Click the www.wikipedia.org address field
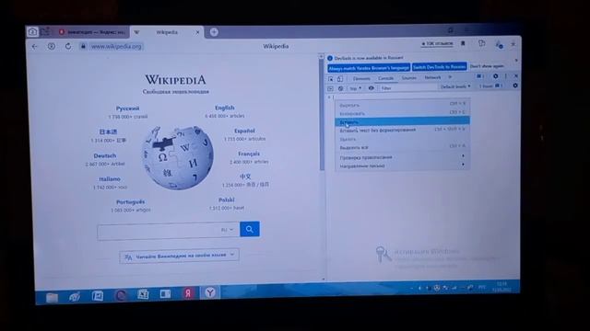590x331 pixels. (x=116, y=47)
